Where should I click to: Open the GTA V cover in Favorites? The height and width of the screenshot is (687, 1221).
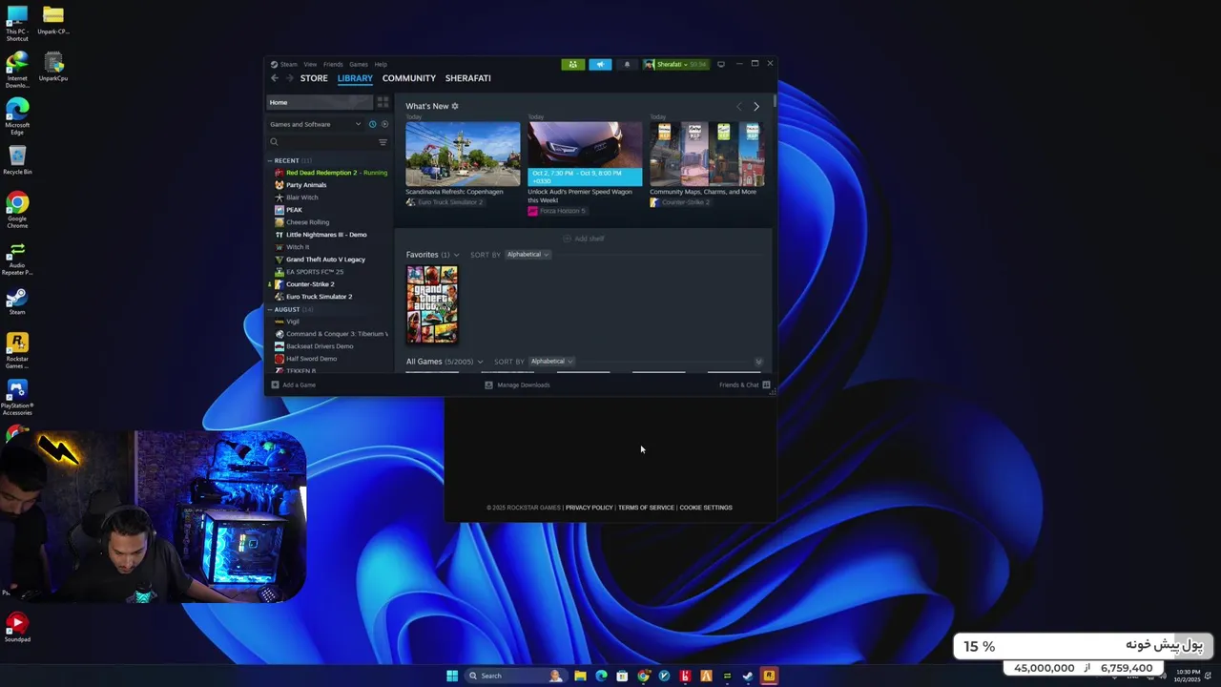432,304
